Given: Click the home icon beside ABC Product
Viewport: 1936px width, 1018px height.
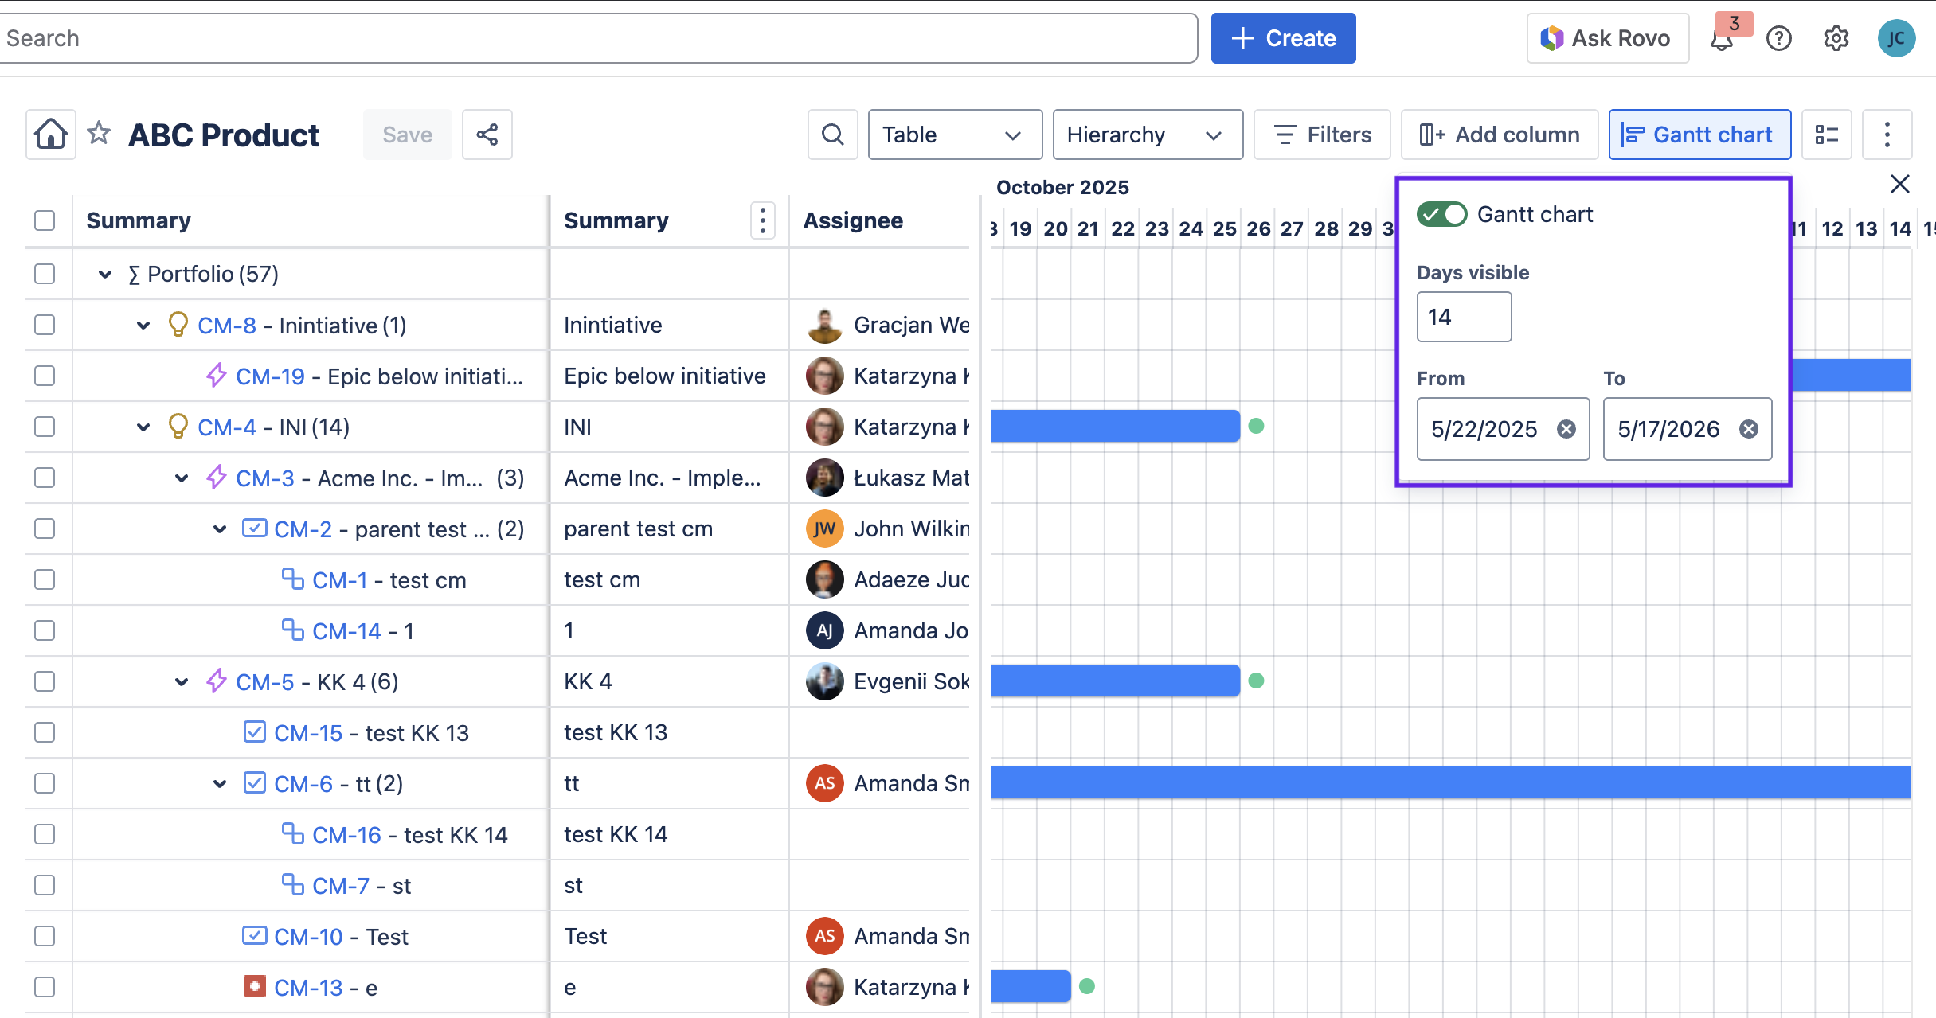Looking at the screenshot, I should pyautogui.click(x=49, y=134).
